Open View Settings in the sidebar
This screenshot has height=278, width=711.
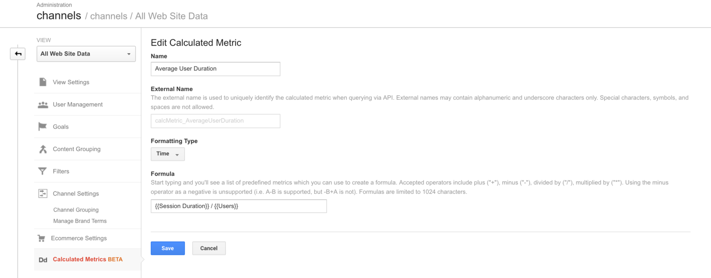coord(71,82)
